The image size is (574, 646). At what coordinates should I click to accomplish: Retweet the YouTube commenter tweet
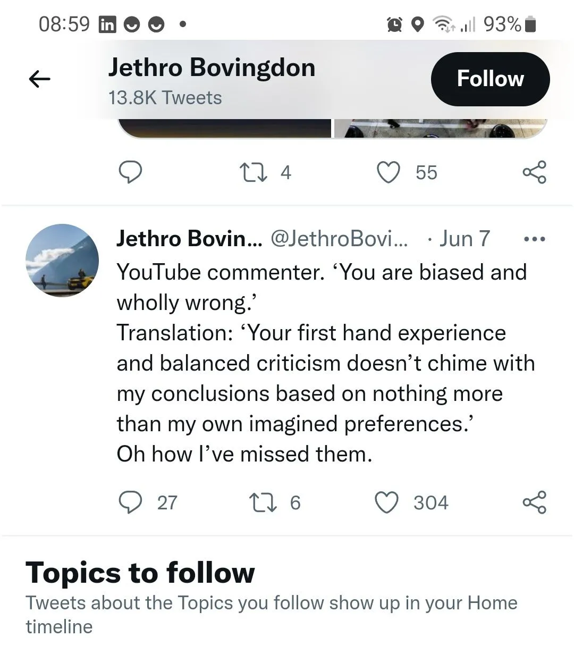(263, 502)
